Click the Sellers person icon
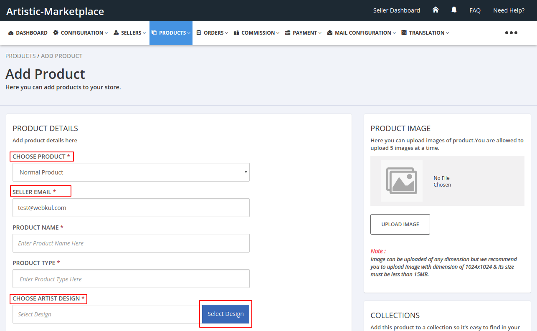Viewport: 537px width, 331px height. click(x=116, y=33)
